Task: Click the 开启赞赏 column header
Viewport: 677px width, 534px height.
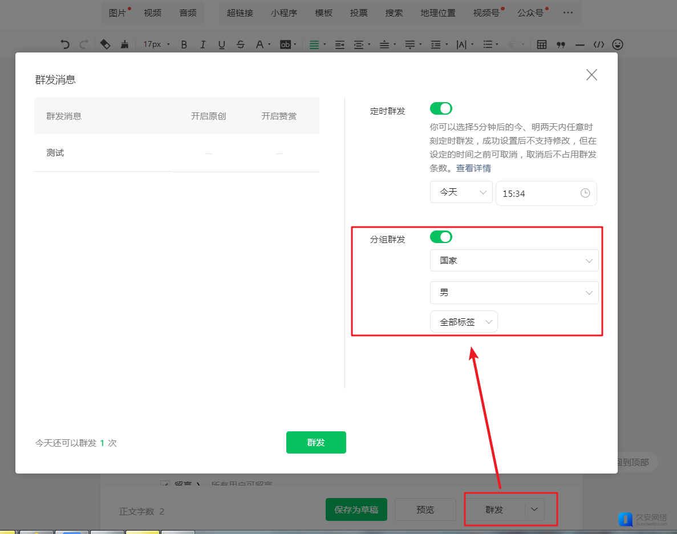Action: pos(279,116)
